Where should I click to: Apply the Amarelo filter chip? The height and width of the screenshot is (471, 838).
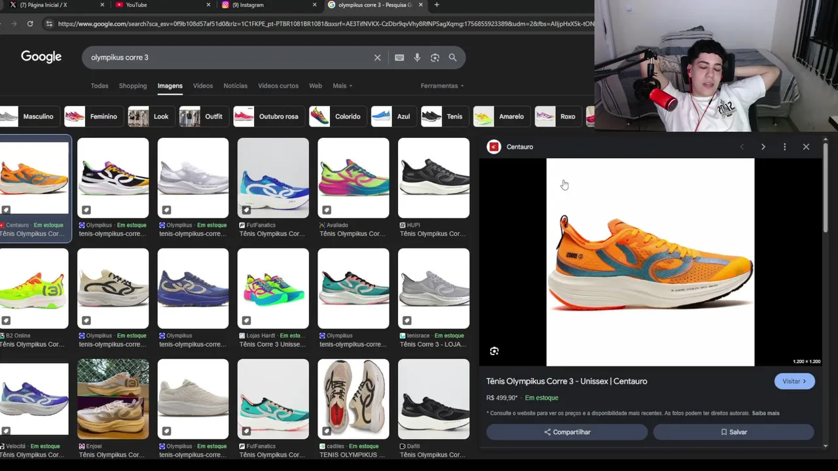500,116
